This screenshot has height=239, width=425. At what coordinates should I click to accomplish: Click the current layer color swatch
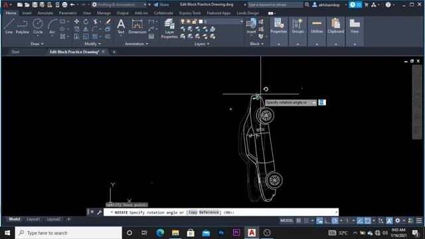[201, 21]
